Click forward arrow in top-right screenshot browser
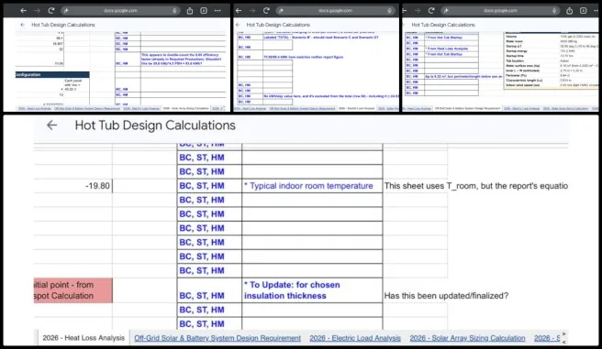 (418, 11)
